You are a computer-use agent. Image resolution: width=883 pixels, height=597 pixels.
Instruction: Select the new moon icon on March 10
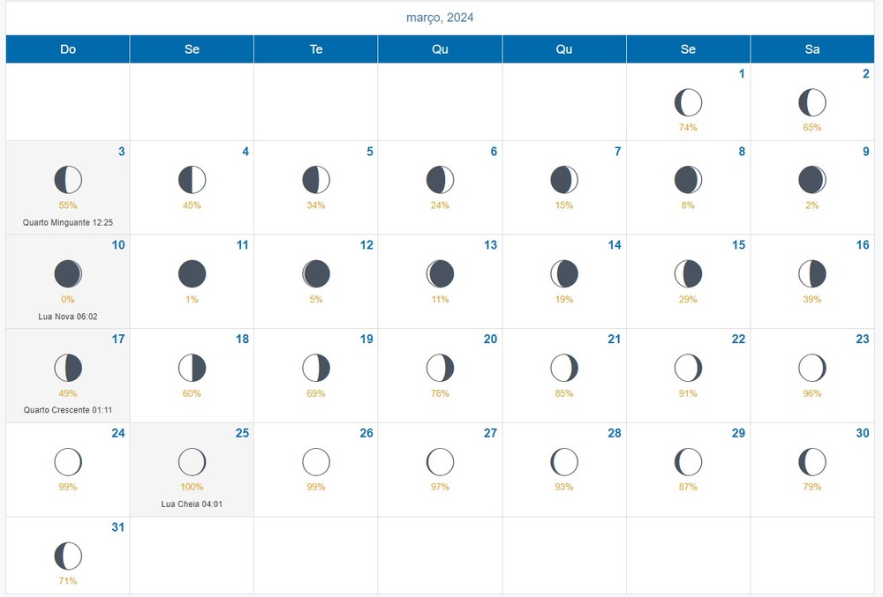click(x=68, y=273)
